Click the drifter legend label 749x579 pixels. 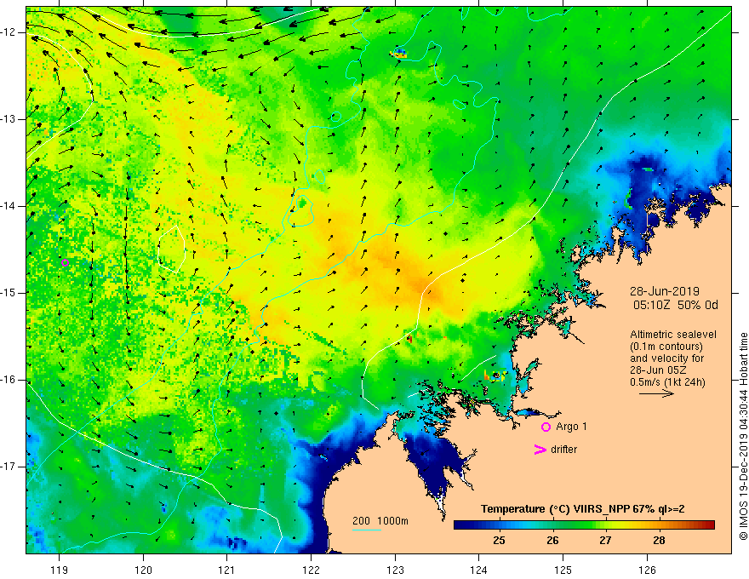click(x=563, y=450)
